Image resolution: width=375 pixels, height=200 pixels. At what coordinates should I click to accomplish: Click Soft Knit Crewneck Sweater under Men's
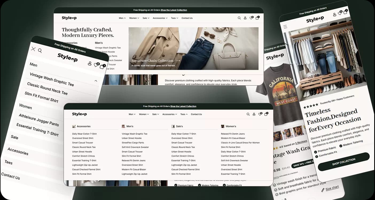[x=135, y=147]
